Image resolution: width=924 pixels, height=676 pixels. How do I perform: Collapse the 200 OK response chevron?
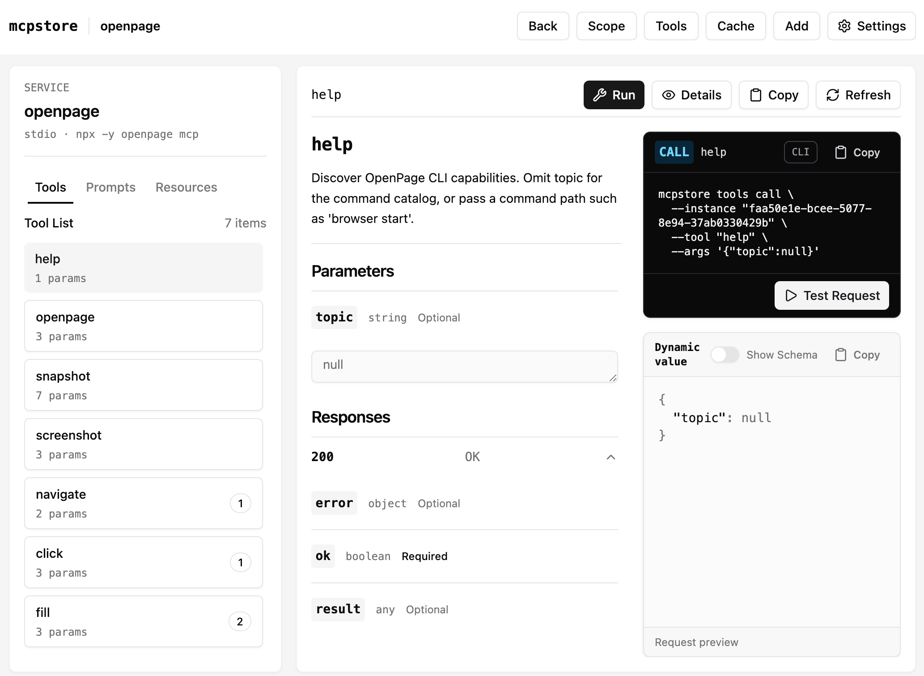coord(610,457)
